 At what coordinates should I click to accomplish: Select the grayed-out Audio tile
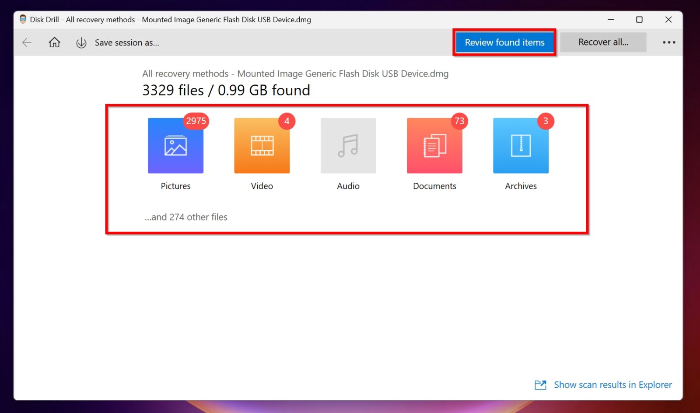tap(348, 146)
